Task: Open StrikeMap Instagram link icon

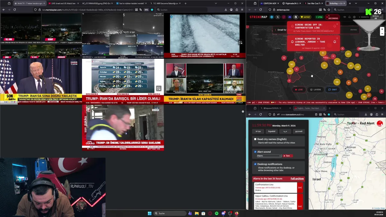Action: tap(284, 17)
